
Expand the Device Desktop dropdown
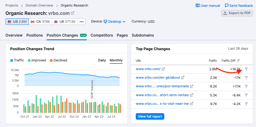point(115,22)
